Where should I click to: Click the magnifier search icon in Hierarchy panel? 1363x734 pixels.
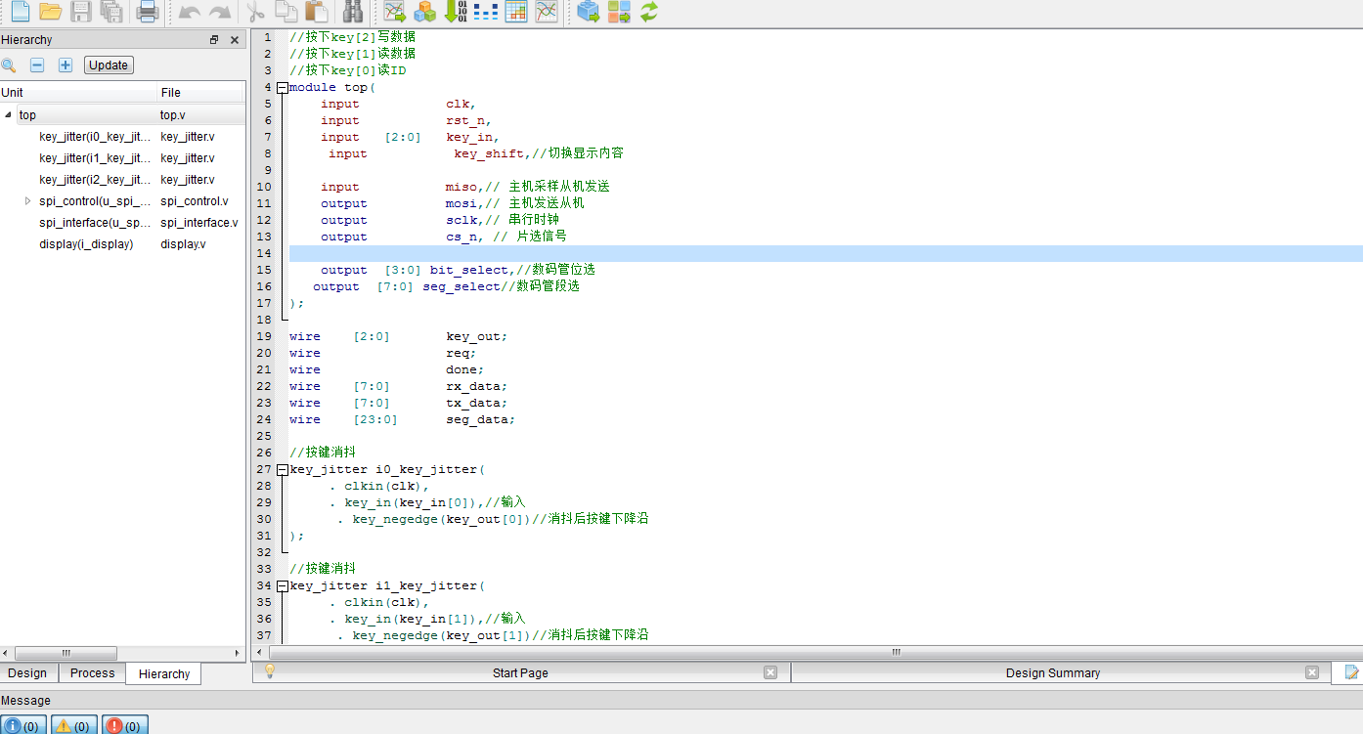(x=9, y=65)
